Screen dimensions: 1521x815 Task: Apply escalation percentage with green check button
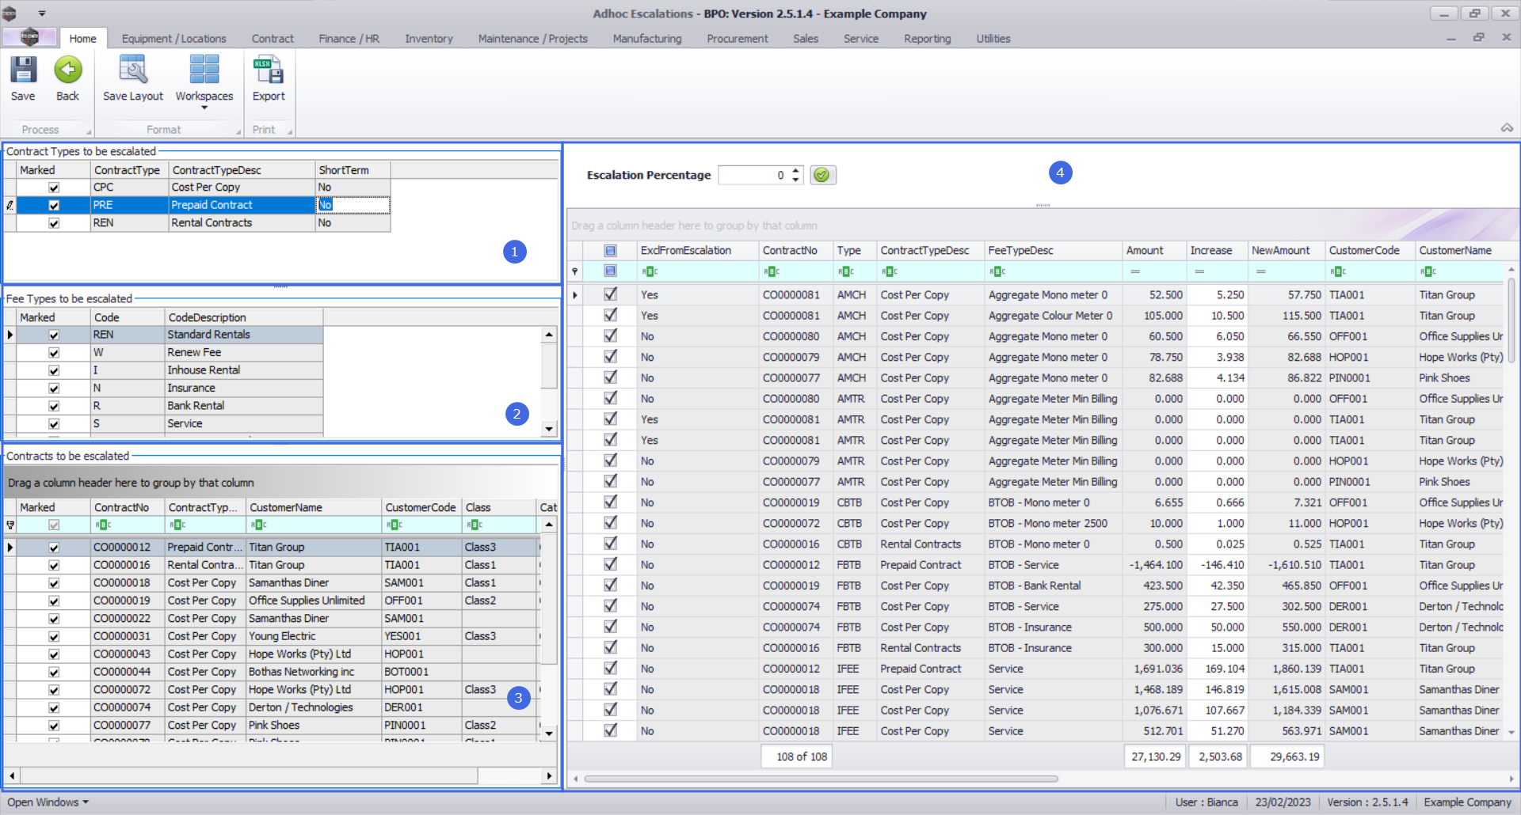(822, 175)
